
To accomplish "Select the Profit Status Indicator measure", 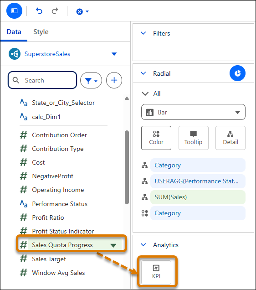I will tap(63, 231).
